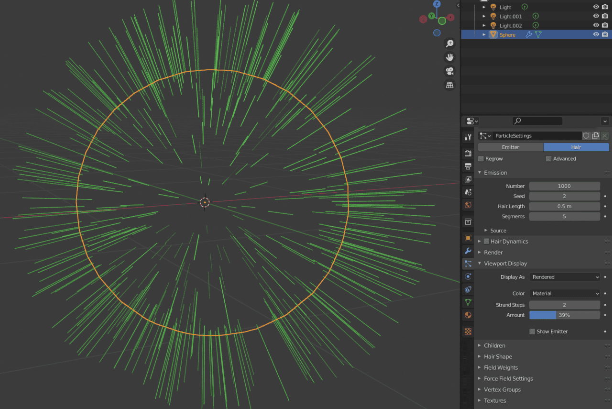Switch to the Emitter tab
This screenshot has width=612, height=409.
[510, 147]
